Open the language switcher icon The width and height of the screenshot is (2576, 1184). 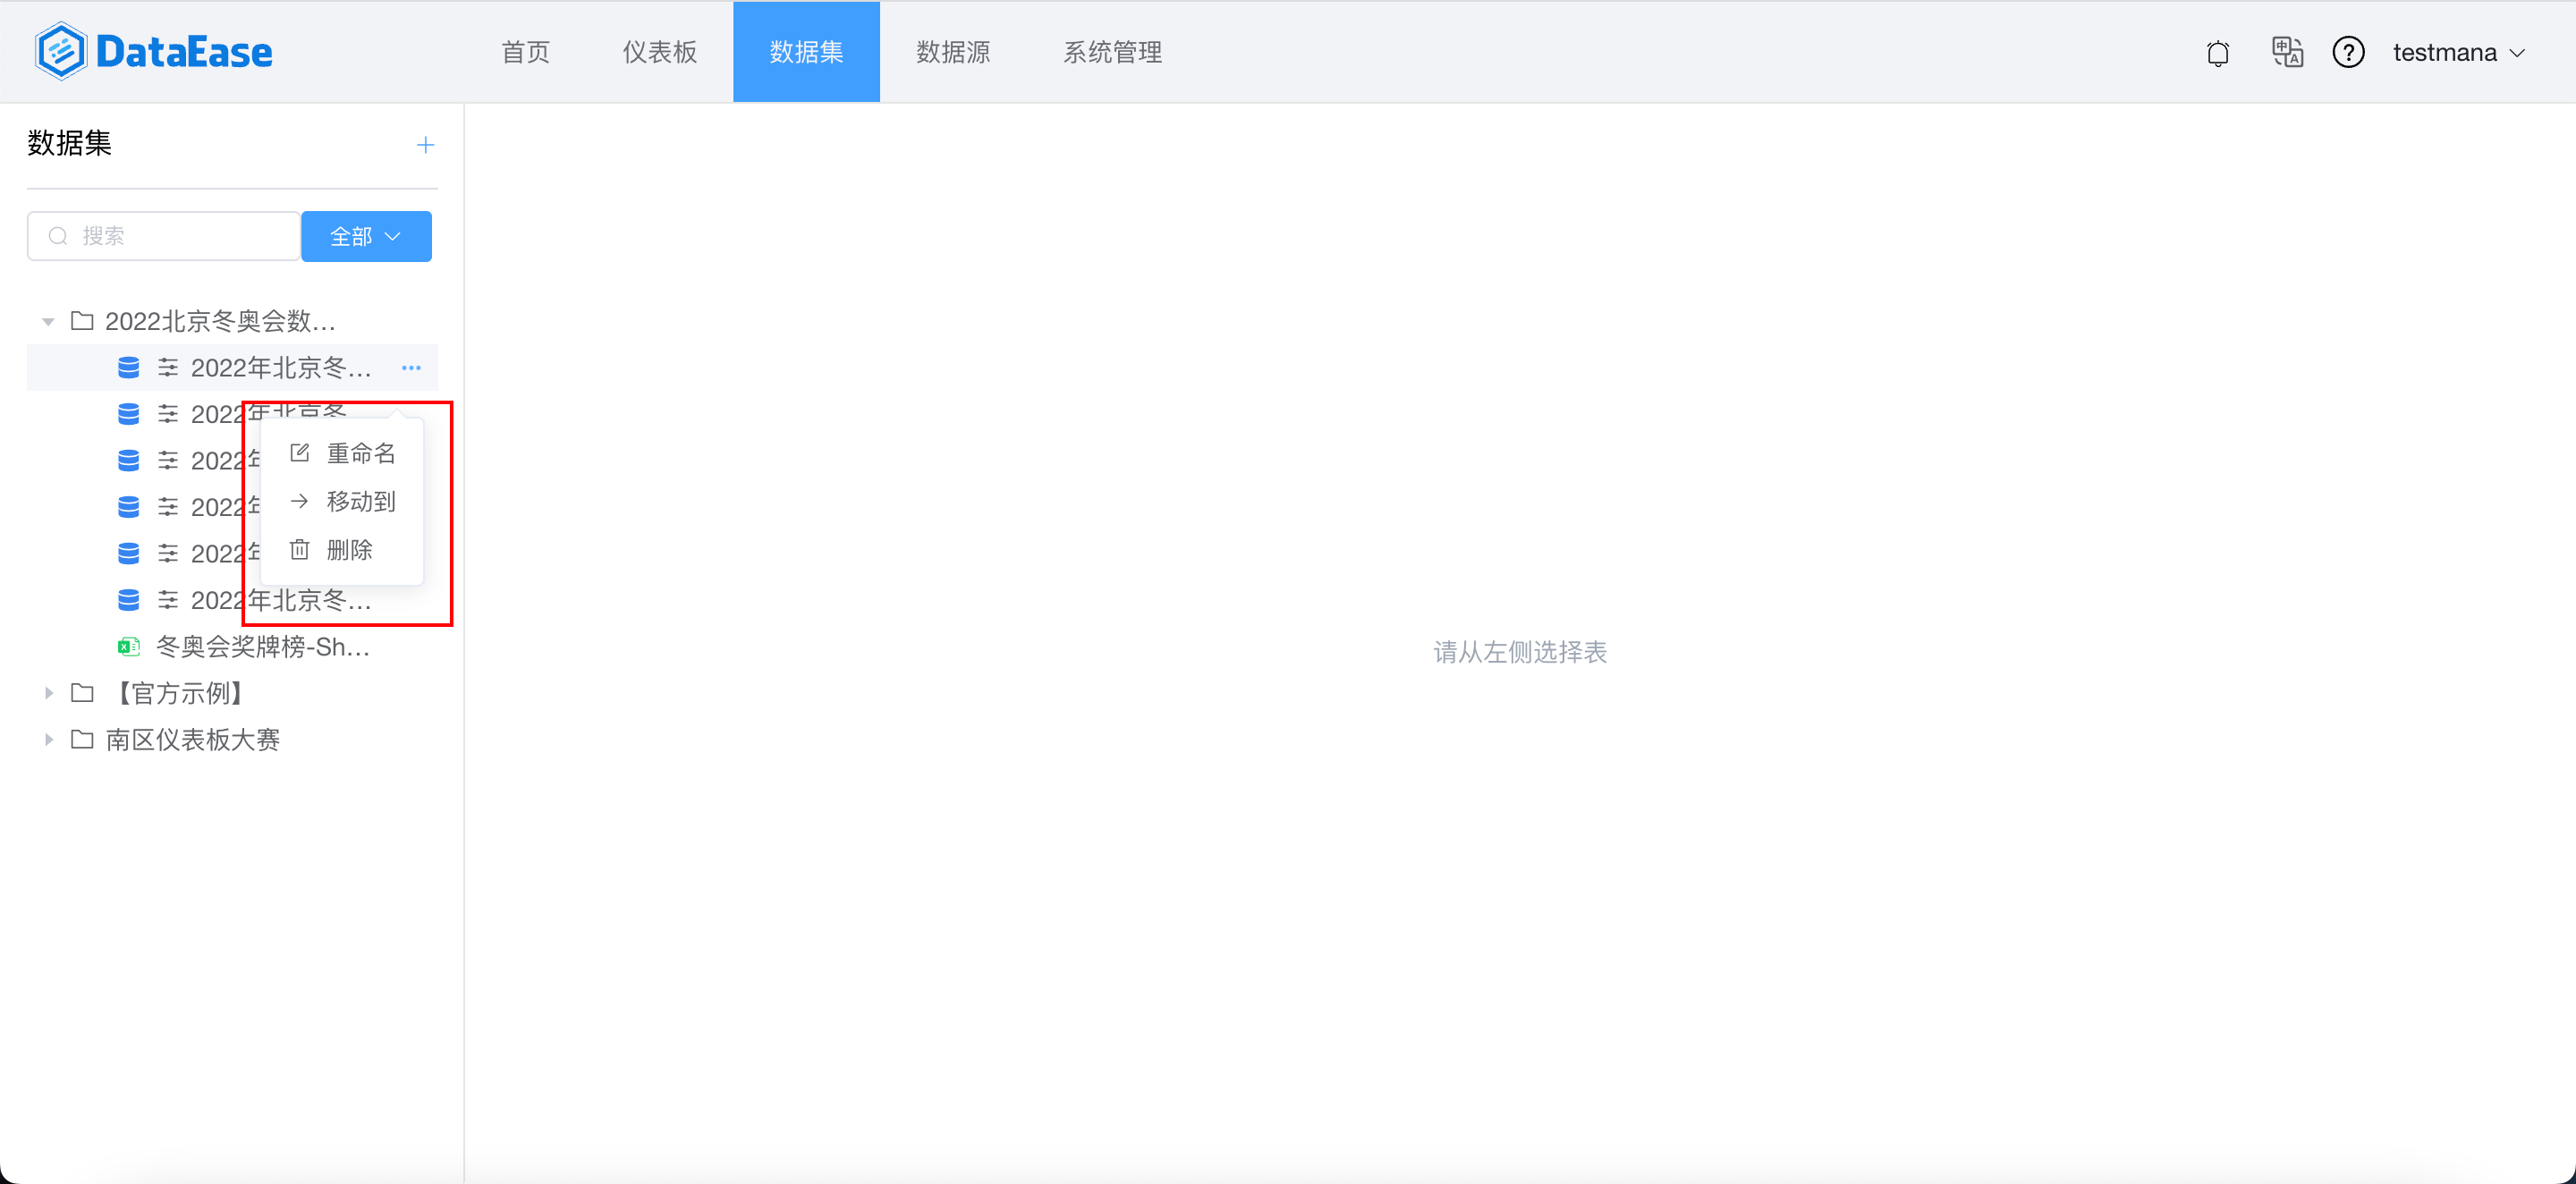(x=2287, y=51)
